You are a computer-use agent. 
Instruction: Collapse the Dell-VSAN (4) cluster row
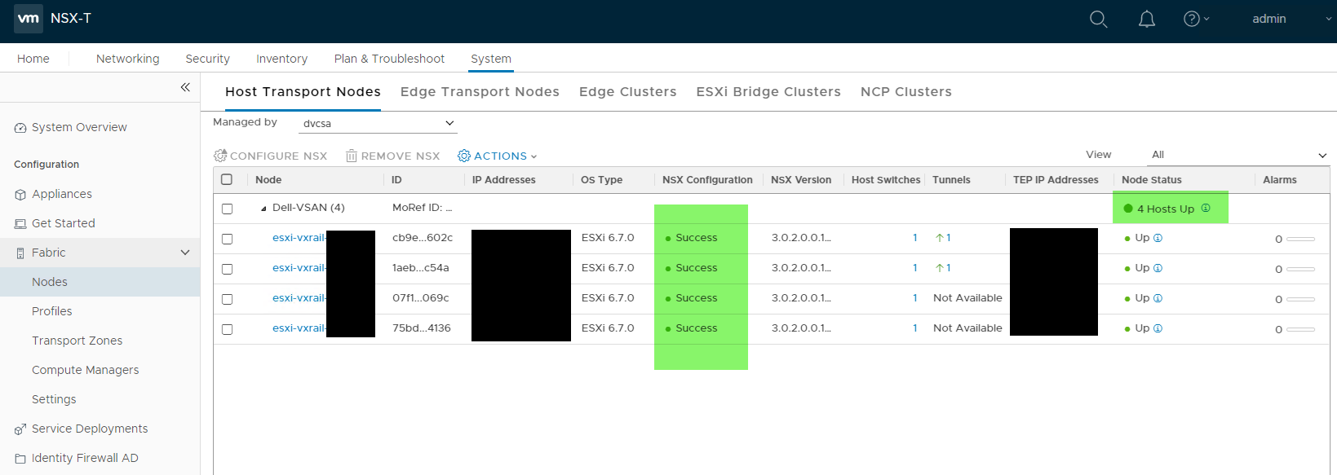[263, 209]
